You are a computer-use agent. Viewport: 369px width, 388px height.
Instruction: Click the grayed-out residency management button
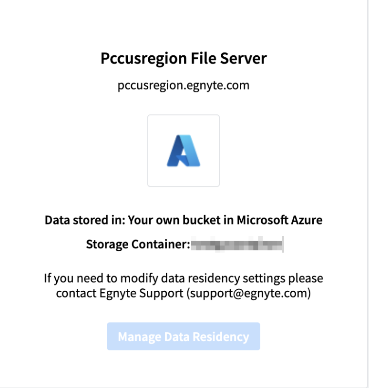184,337
